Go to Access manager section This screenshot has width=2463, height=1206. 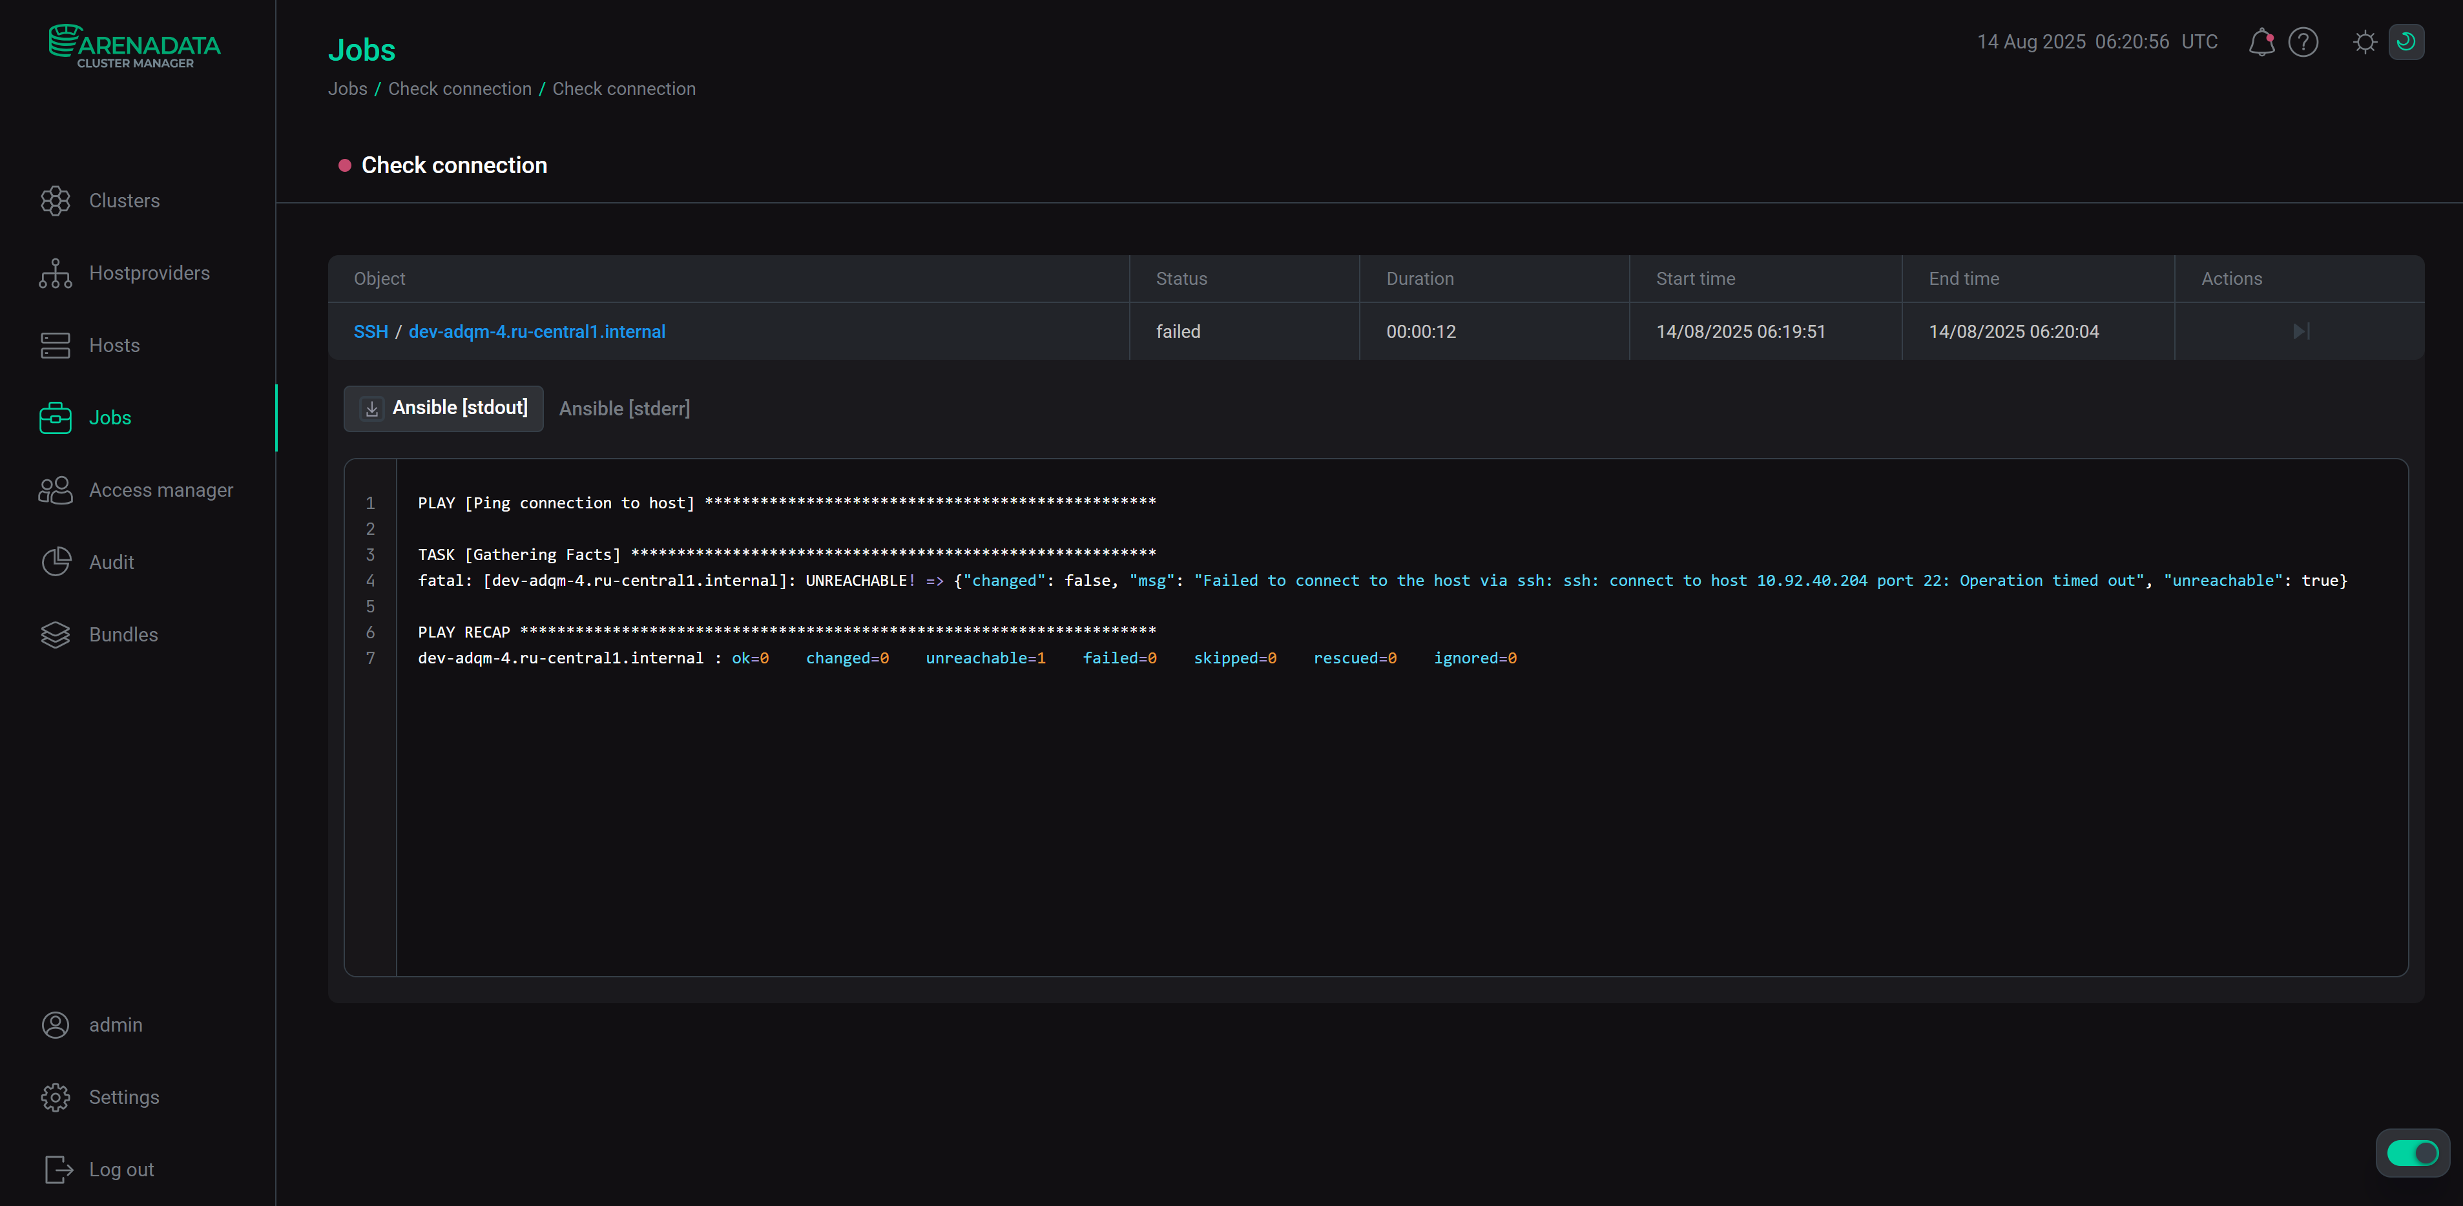(161, 490)
